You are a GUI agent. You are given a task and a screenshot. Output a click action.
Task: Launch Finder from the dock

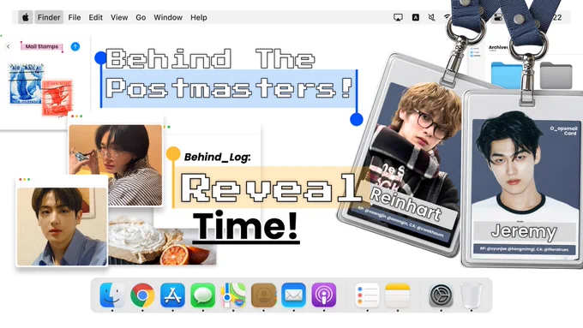(x=112, y=295)
